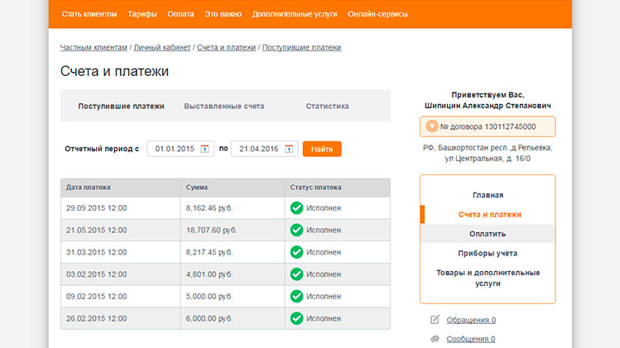
Task: Click the date 09.02.2015 12:00
Action: coord(97,297)
